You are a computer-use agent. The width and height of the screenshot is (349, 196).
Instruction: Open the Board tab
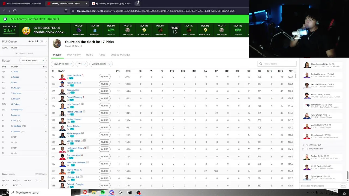pos(90,55)
